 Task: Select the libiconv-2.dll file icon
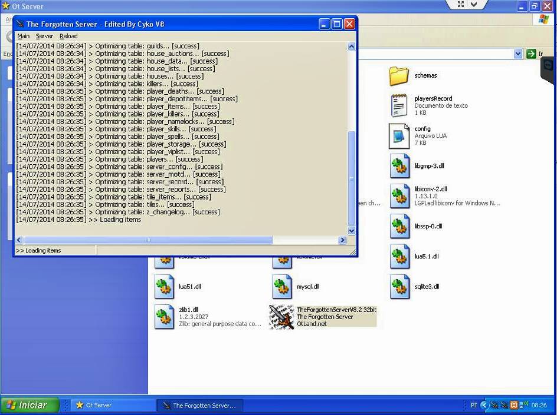[399, 196]
